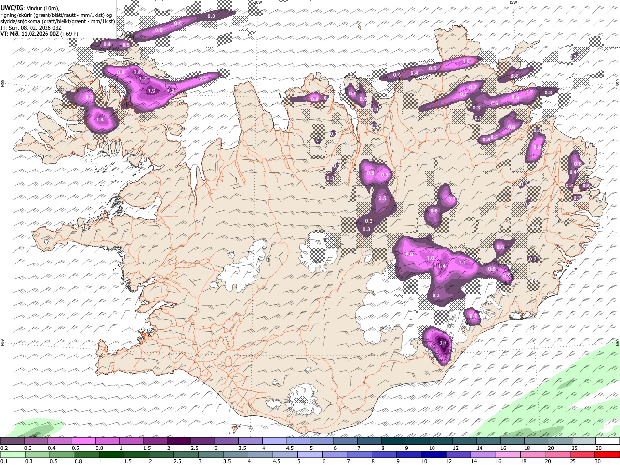Click the 1.7 value label on the map
The image size is (620, 465).
pos(143,79)
